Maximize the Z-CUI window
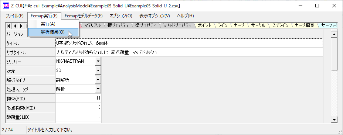The height and width of the screenshot is (135, 343). 317,6
